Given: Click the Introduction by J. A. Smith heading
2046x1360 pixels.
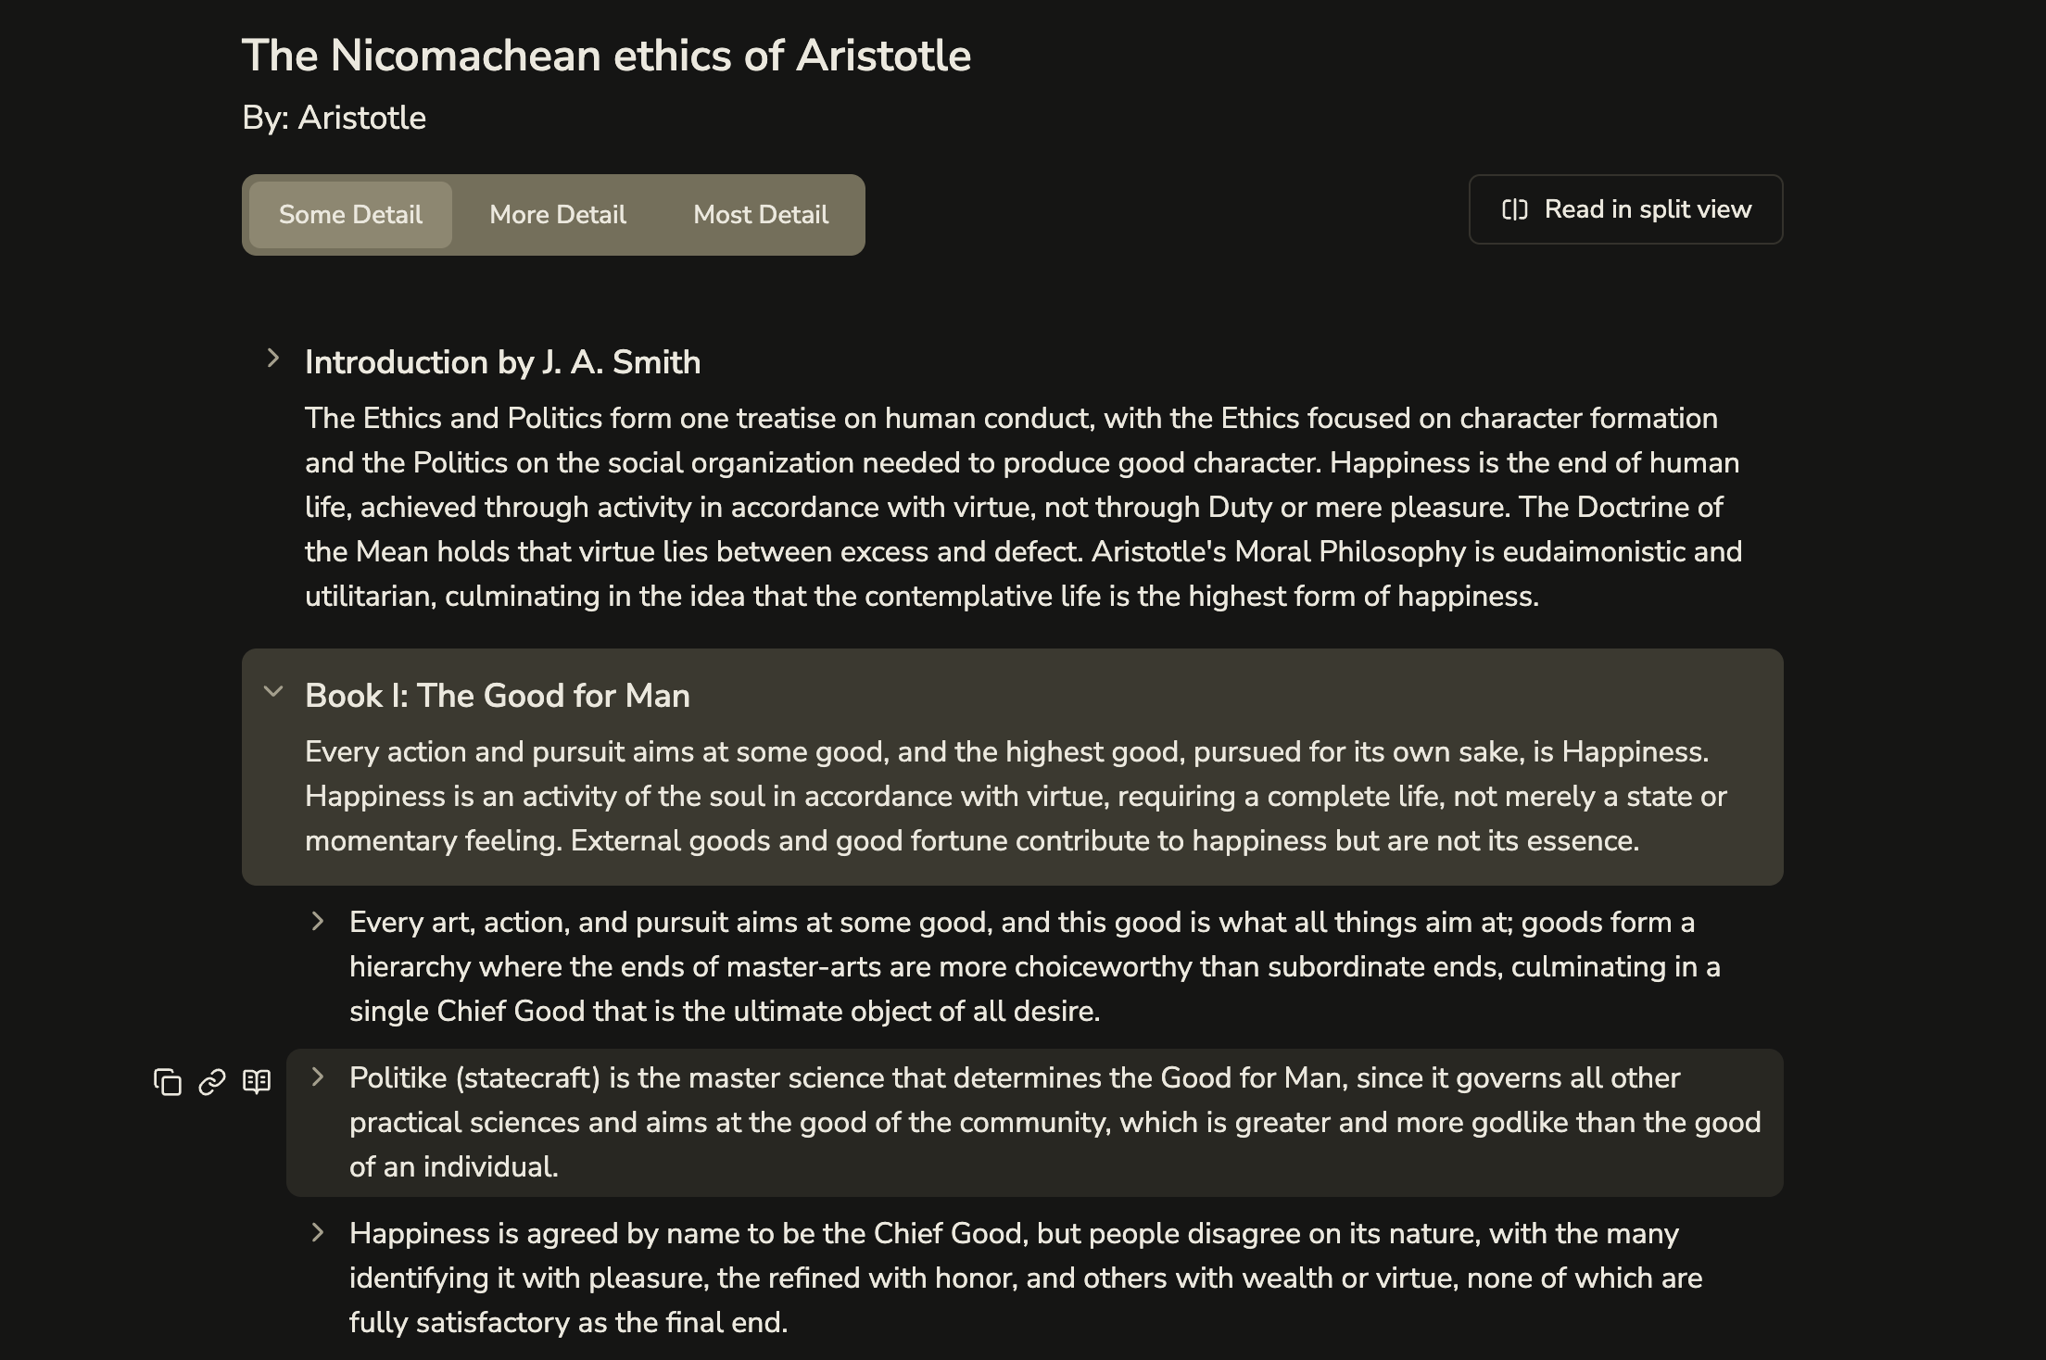Looking at the screenshot, I should (x=503, y=362).
